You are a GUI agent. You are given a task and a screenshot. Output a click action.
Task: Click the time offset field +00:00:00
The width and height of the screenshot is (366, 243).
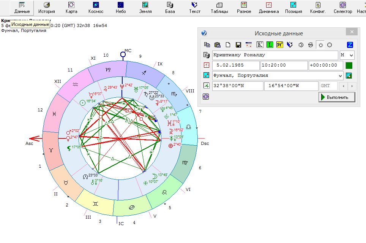click(326, 65)
